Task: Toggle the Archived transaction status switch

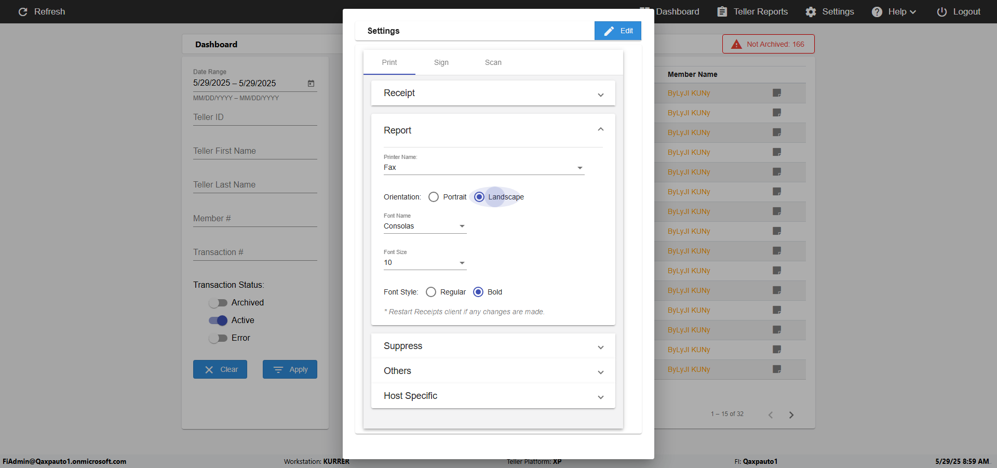Action: tap(218, 303)
